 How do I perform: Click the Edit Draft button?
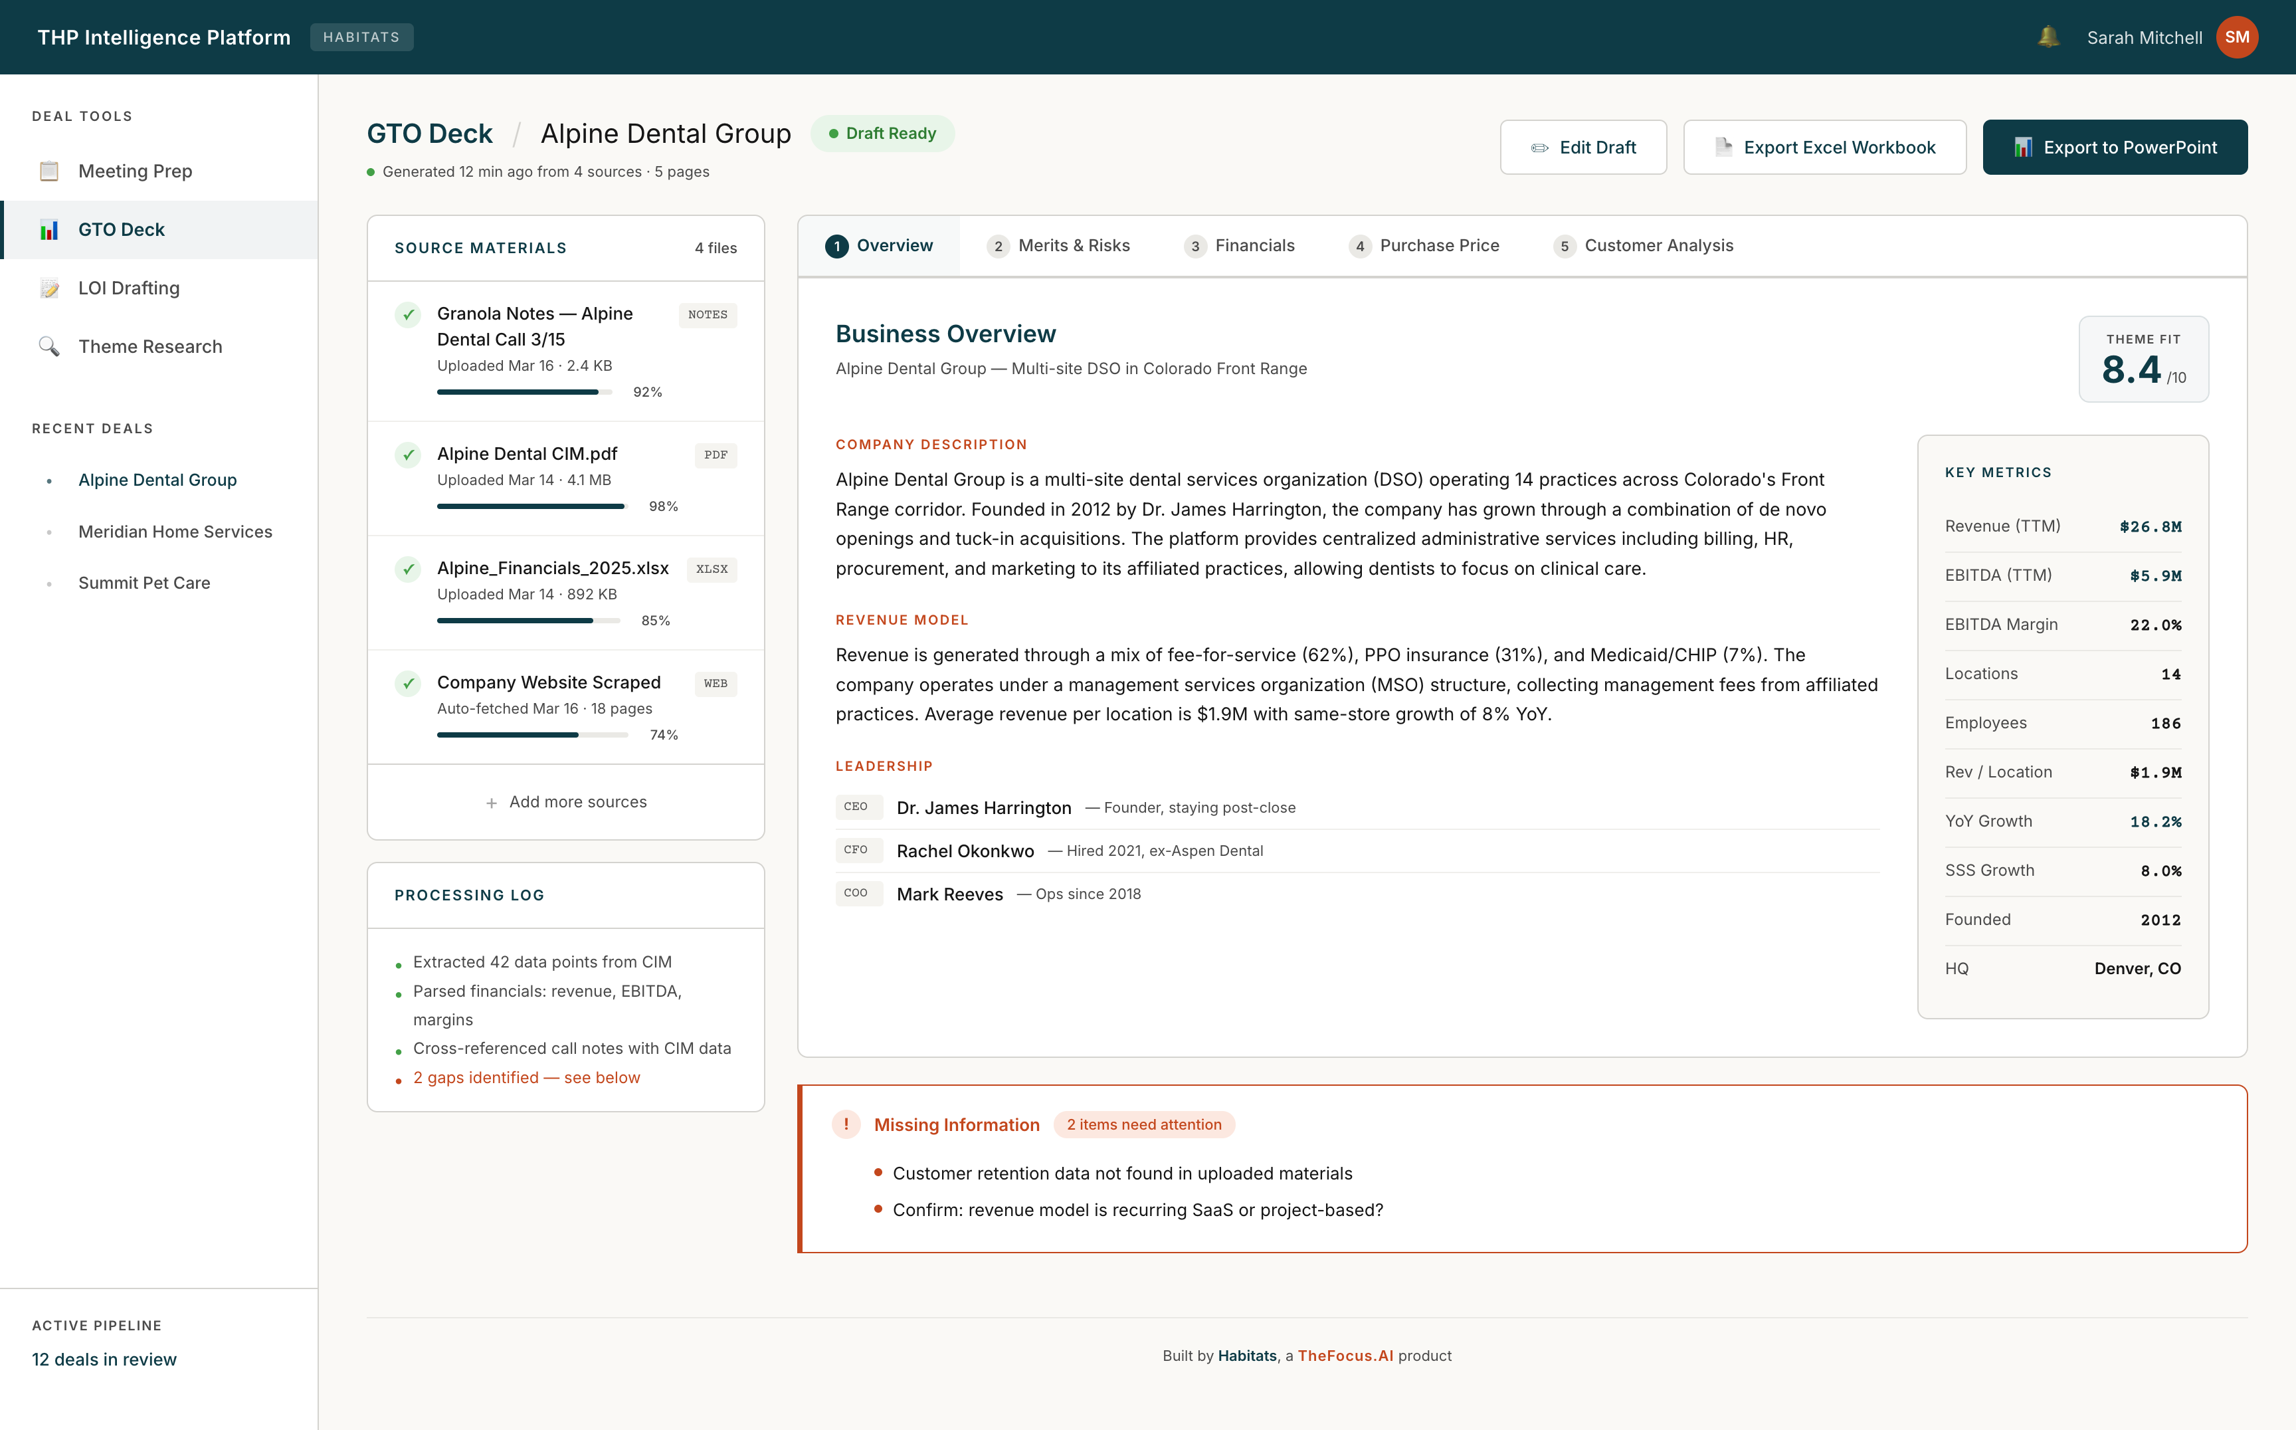coord(1583,148)
